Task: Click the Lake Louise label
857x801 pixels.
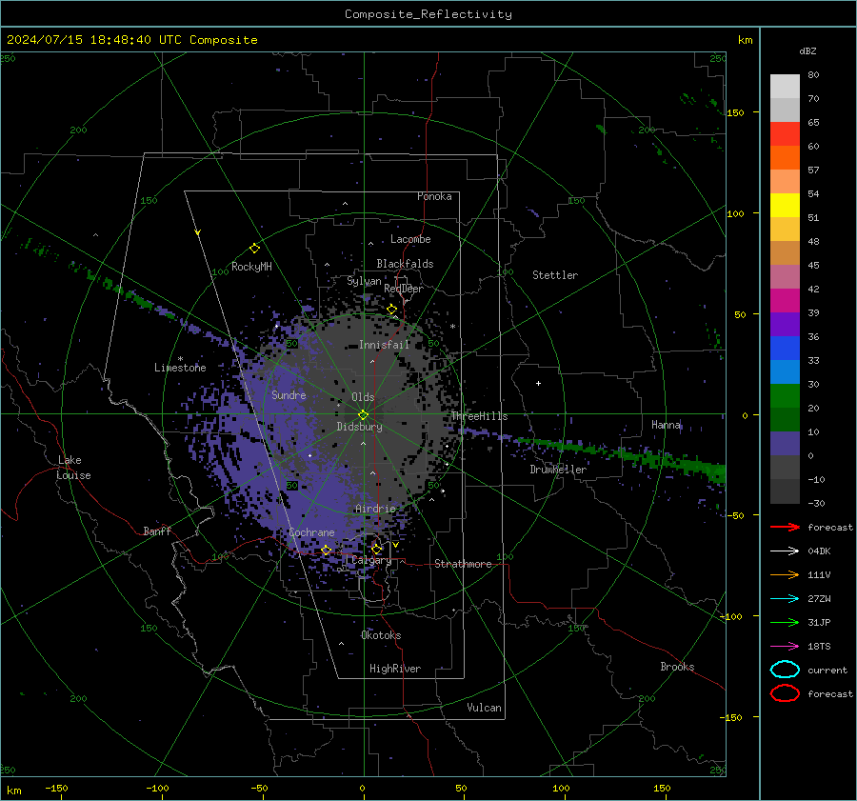Action: [x=73, y=468]
